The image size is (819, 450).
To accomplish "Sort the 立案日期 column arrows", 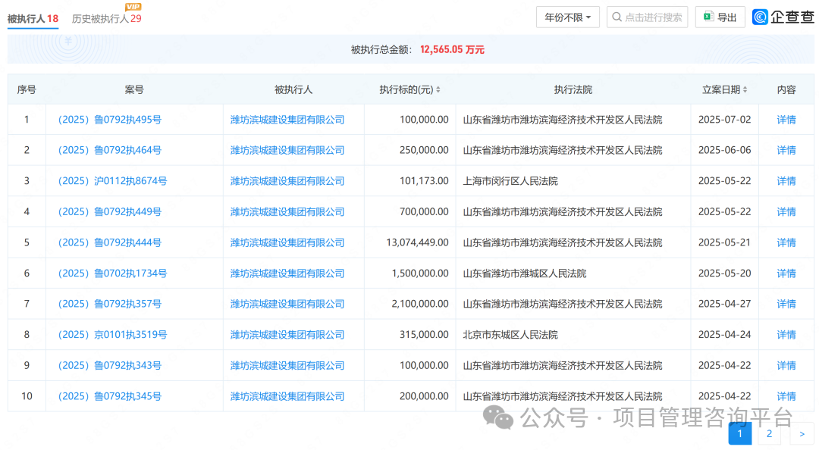I will pyautogui.click(x=746, y=89).
